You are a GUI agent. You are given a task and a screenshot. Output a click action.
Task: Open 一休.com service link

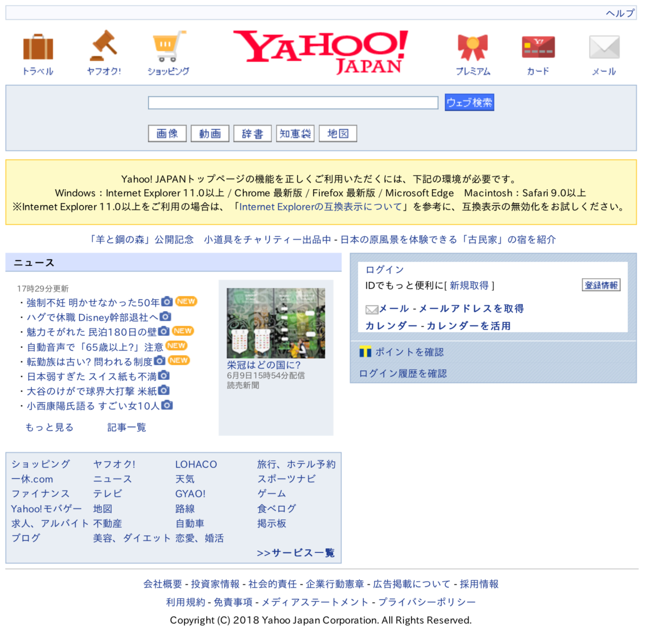32,479
